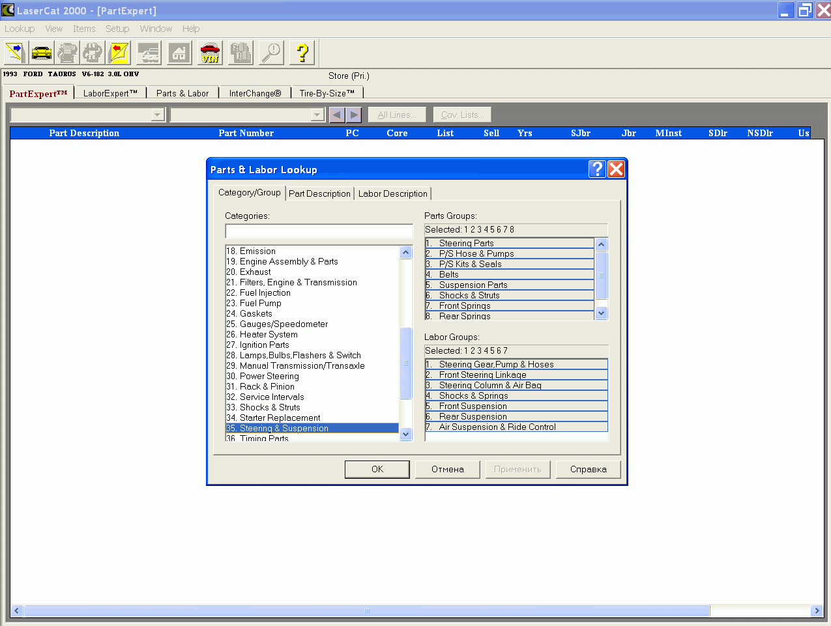Screen dimensions: 831x626
Task: Click the Categories list scroll up arrow
Action: (x=406, y=252)
